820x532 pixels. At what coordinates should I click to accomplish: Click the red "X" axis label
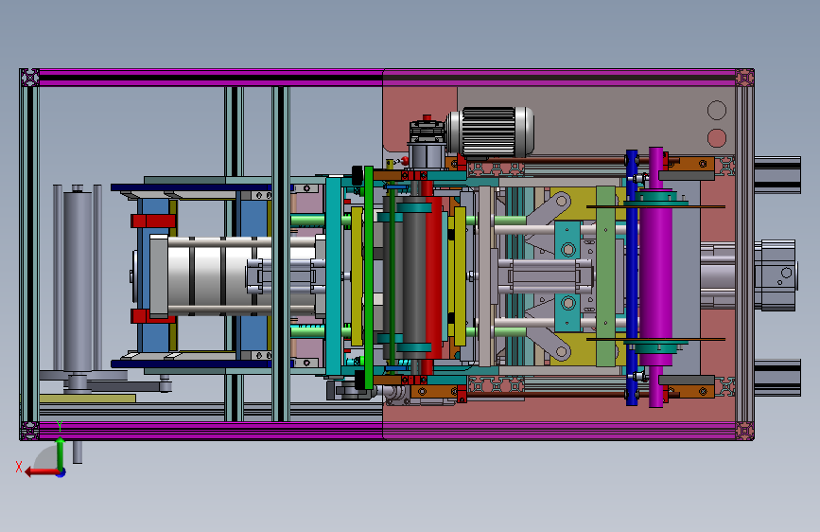[x=19, y=467]
